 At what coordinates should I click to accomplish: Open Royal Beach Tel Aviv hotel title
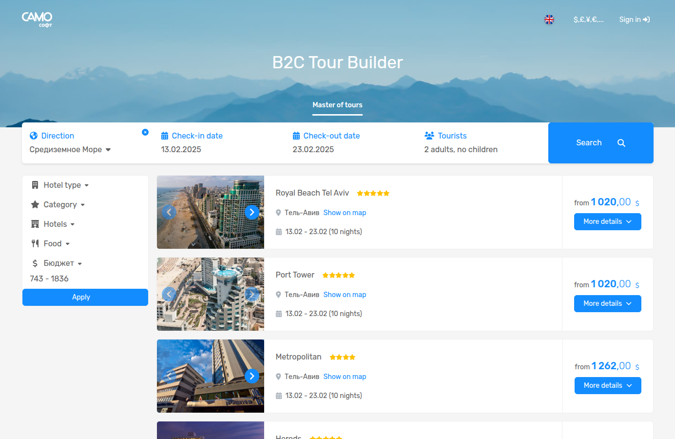coord(312,193)
